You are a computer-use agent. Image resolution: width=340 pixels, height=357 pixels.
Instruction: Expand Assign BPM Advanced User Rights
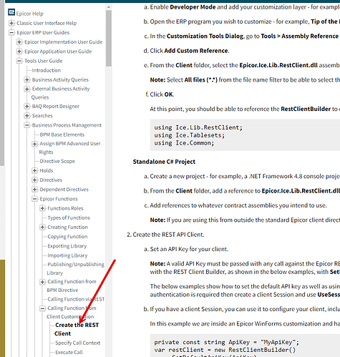(34, 144)
